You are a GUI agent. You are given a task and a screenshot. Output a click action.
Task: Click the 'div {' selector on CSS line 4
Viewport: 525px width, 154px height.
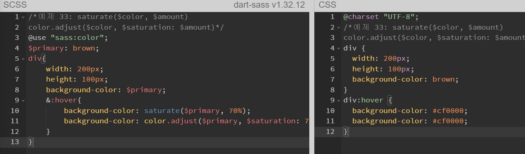[354, 48]
